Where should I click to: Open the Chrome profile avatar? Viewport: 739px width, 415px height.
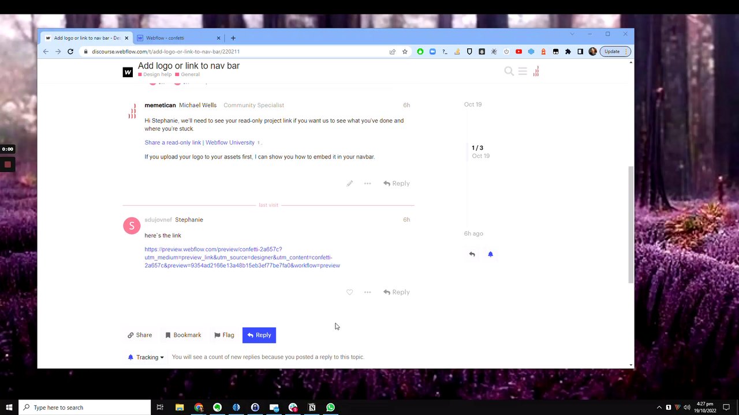click(x=592, y=51)
